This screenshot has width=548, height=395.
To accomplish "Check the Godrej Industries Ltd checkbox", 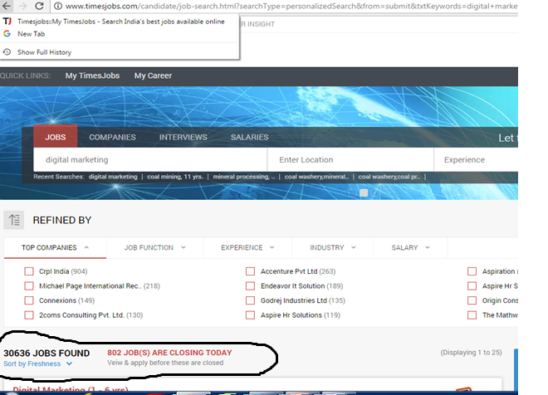I will (x=250, y=300).
